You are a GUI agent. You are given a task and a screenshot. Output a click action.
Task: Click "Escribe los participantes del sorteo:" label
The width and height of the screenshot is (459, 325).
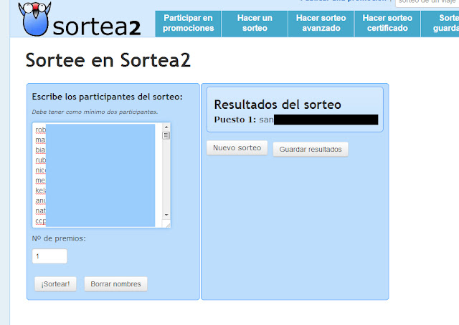[x=107, y=97]
